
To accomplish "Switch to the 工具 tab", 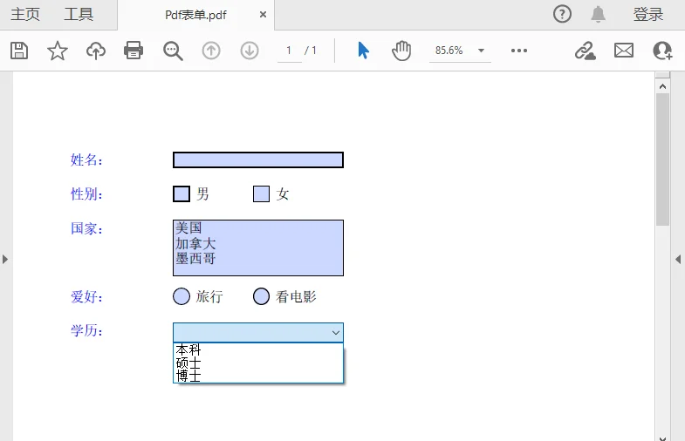I will [79, 14].
